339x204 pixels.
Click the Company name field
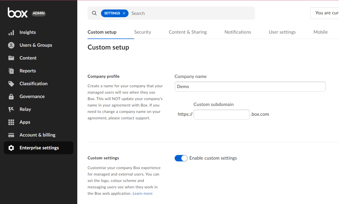[x=250, y=86]
